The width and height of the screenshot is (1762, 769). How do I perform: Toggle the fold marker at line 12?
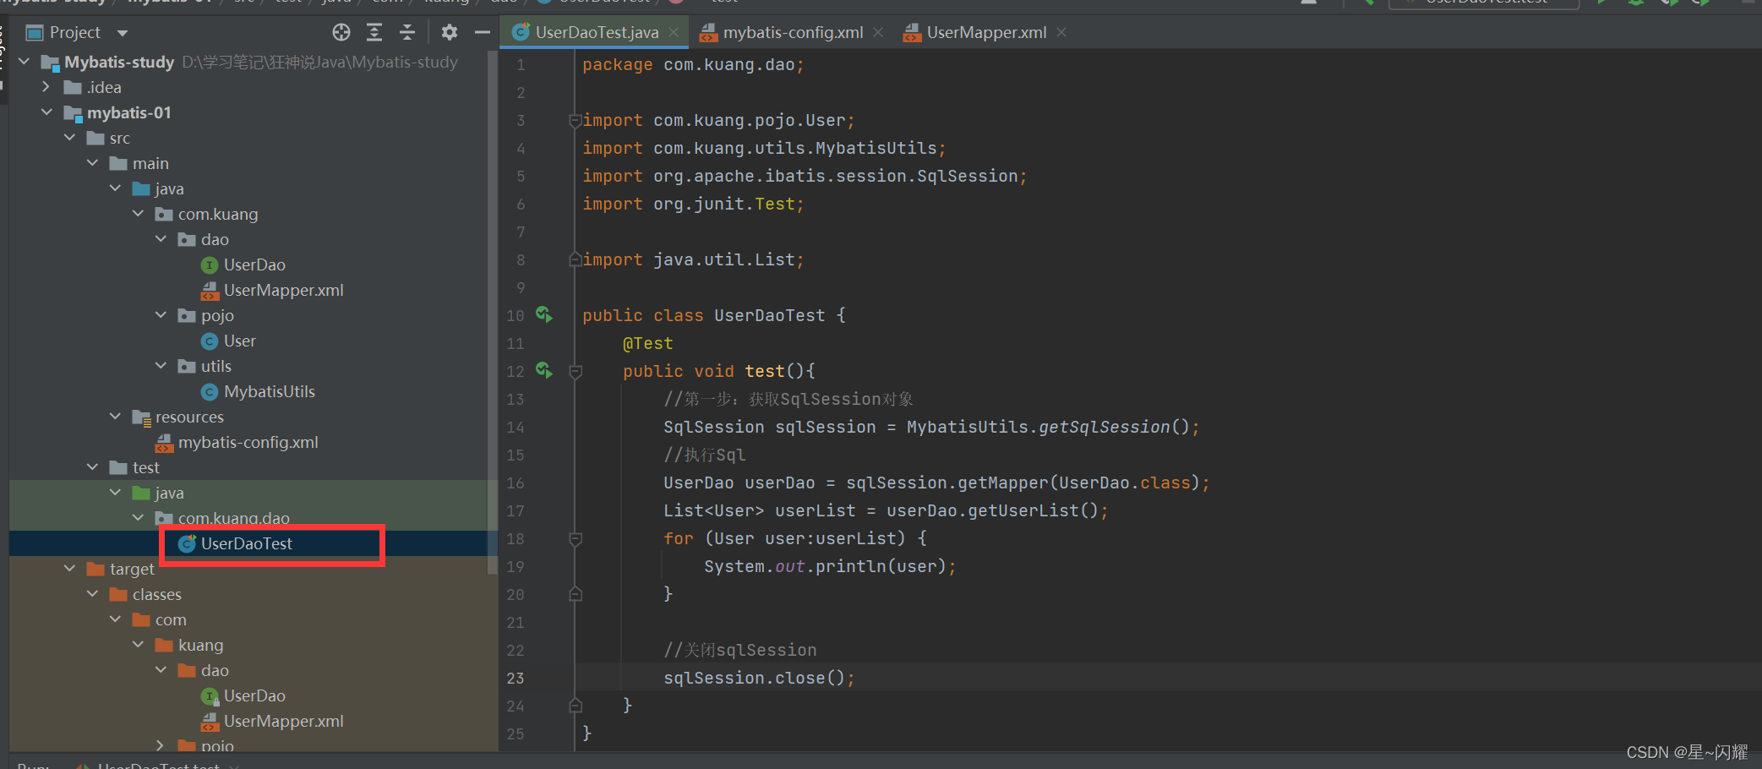pyautogui.click(x=576, y=371)
